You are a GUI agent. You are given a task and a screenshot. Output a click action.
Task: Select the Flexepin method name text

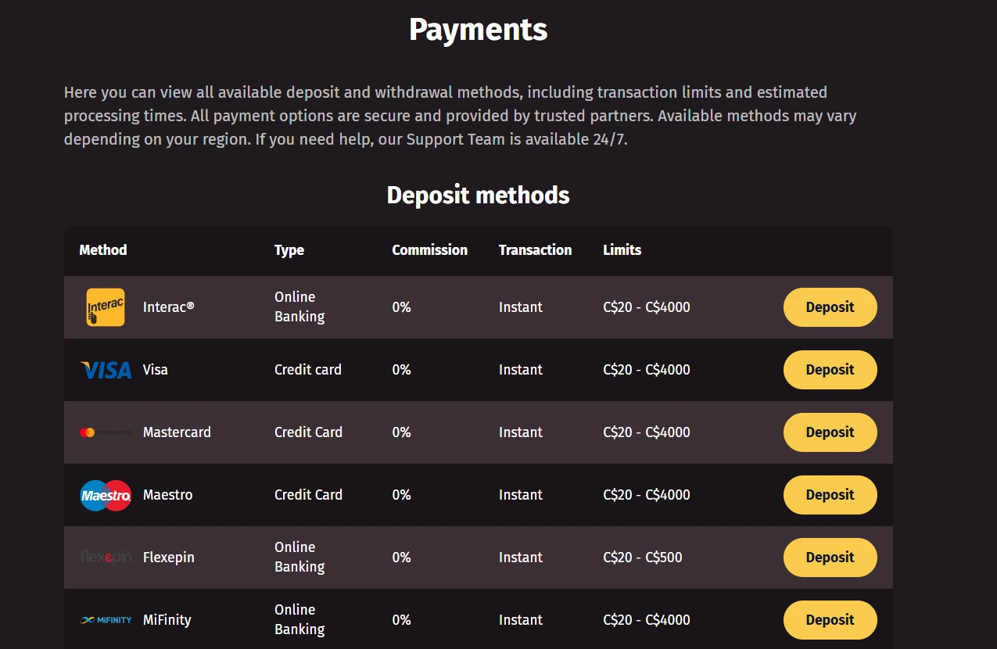[x=169, y=558]
